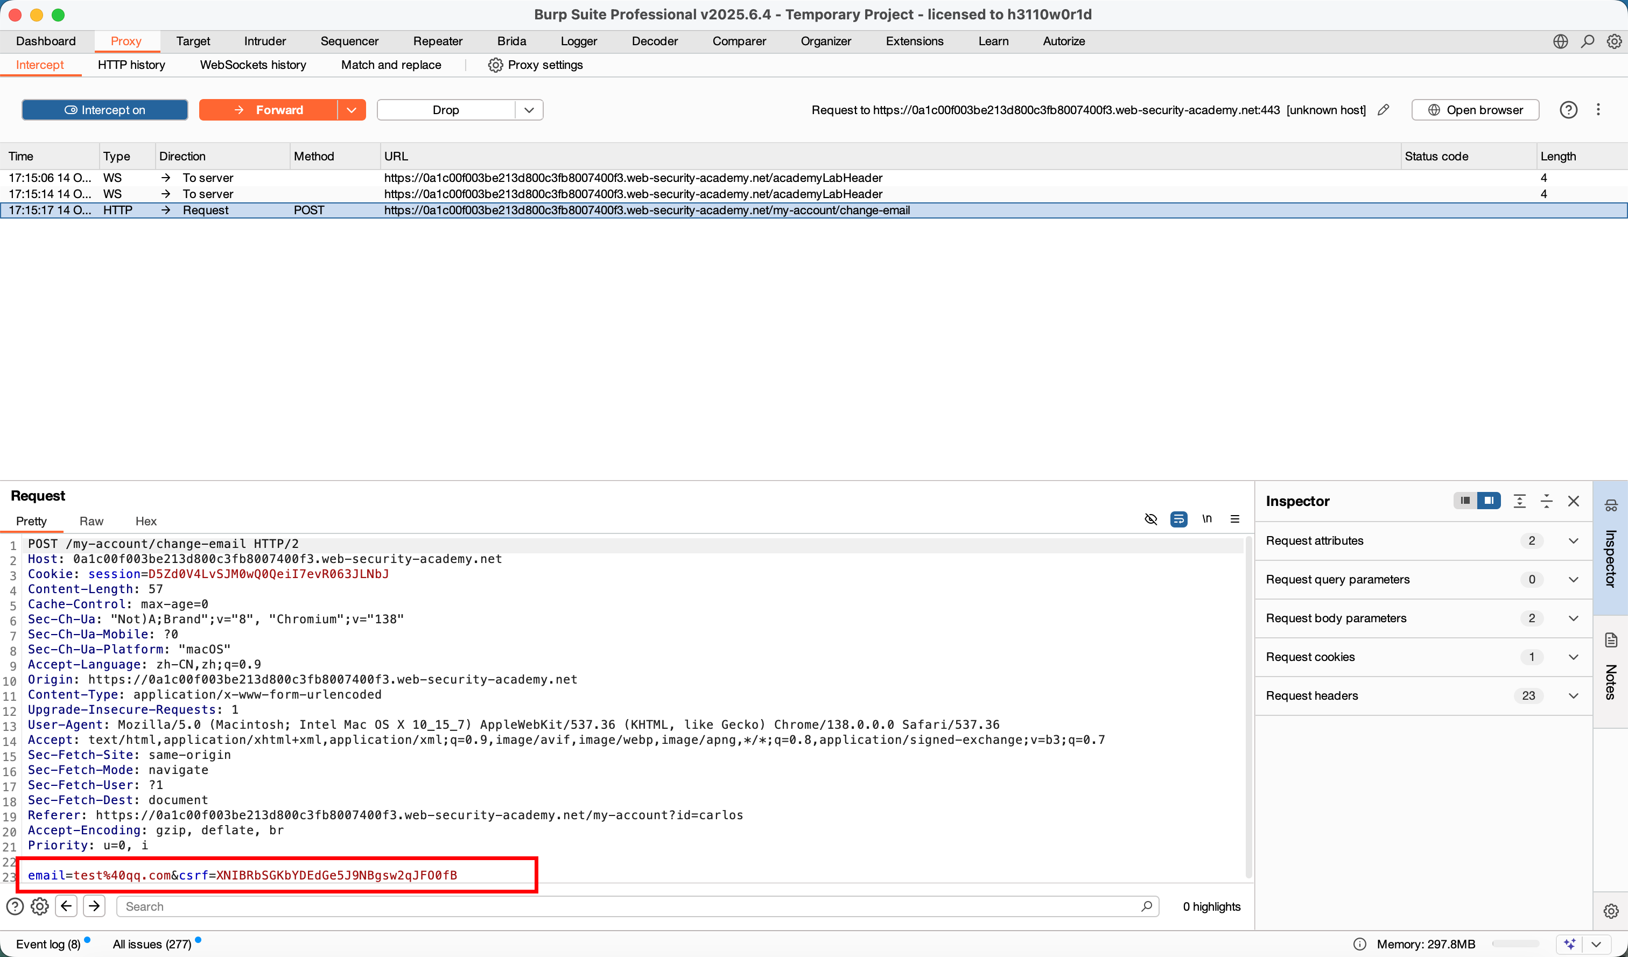Toggle line wrap icon in request editor
Image resolution: width=1628 pixels, height=957 pixels.
[1178, 519]
